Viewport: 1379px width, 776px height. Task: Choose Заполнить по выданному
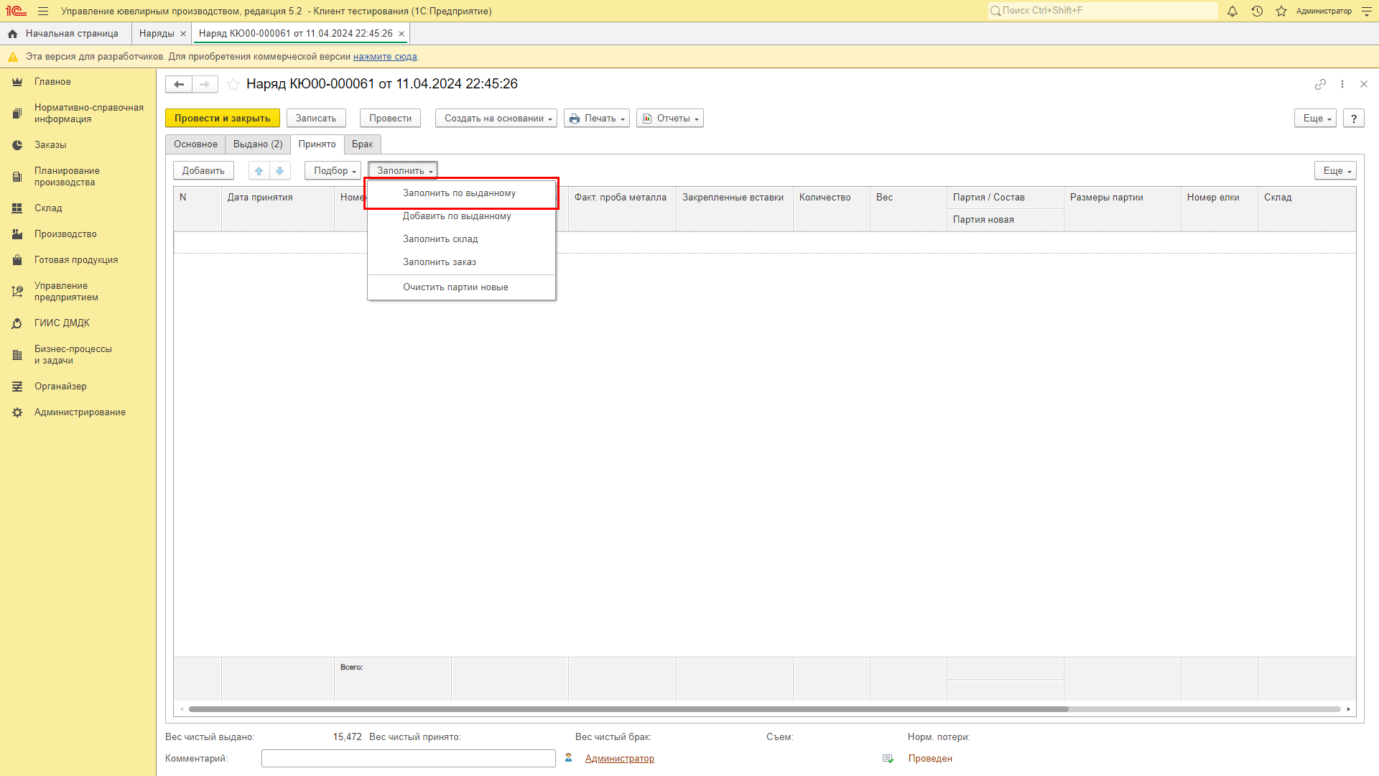point(461,193)
